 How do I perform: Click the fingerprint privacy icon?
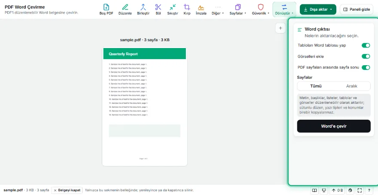point(350,190)
